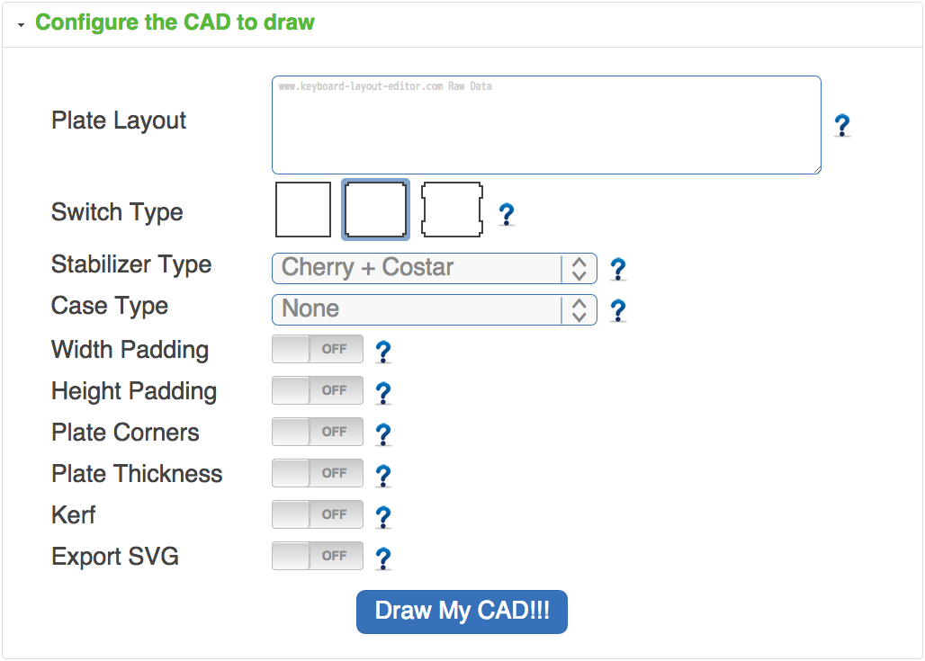Show help for Case Type
The width and height of the screenshot is (925, 661).
click(618, 310)
